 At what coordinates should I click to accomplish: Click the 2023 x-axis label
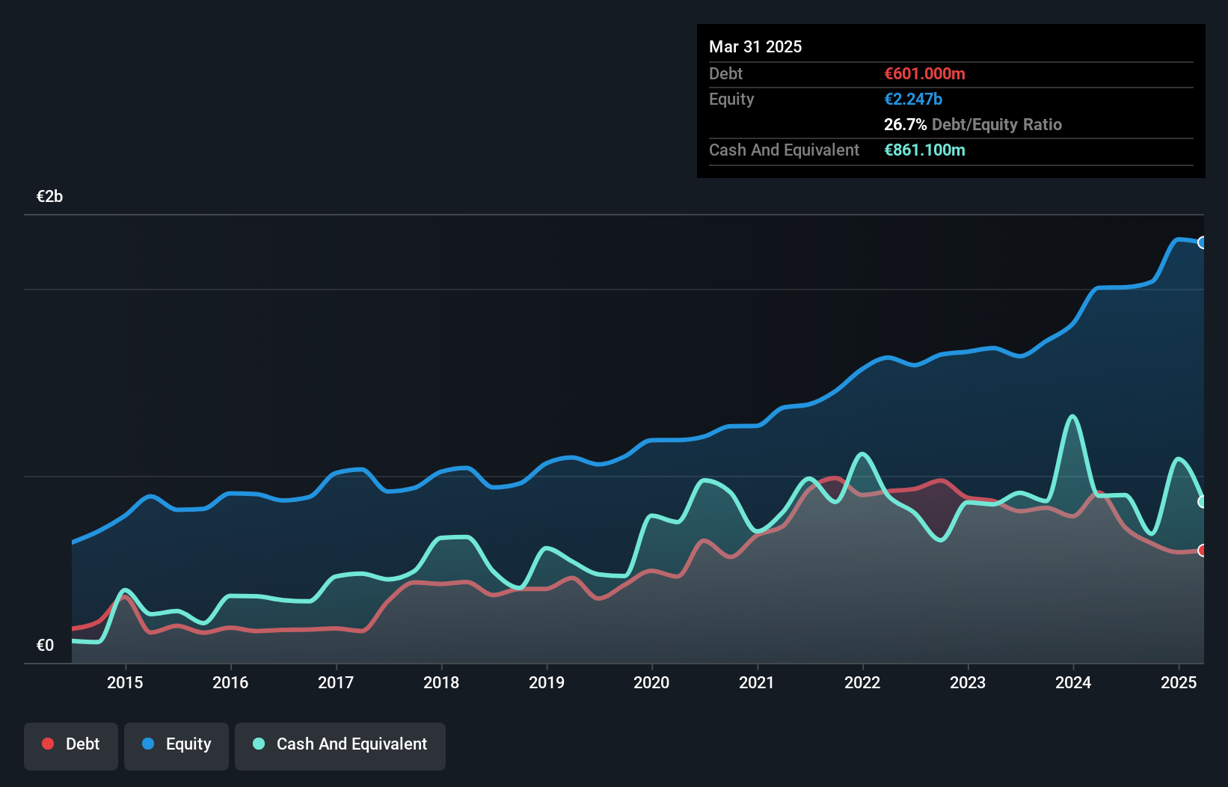(968, 682)
